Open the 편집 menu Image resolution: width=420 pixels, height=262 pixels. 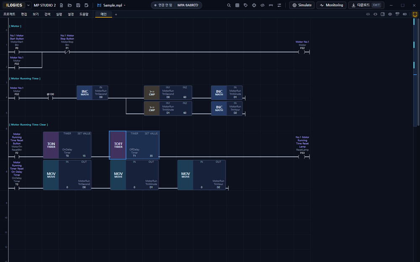(24, 14)
